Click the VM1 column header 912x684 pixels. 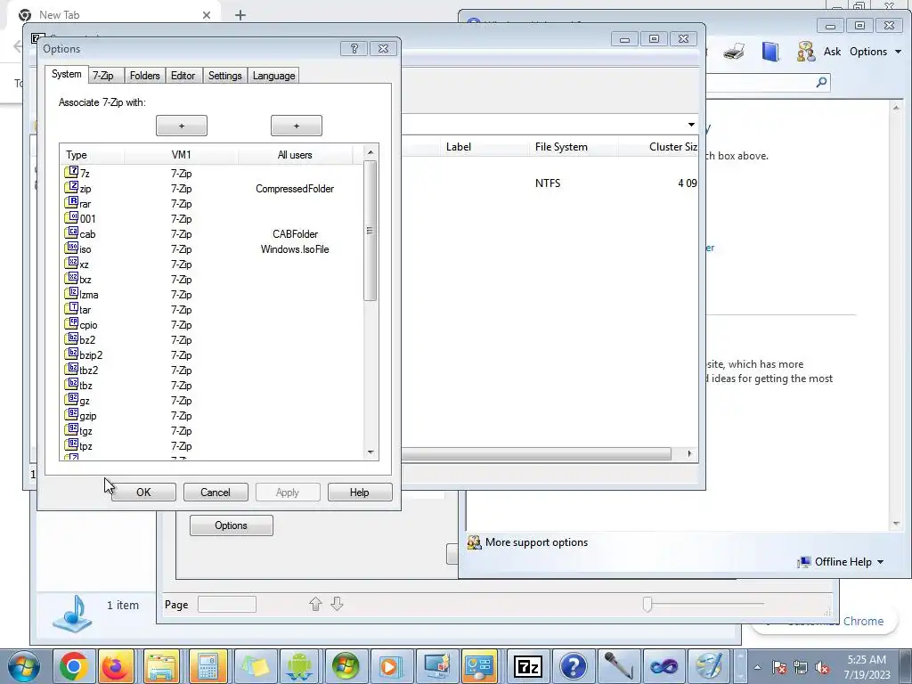coord(181,155)
